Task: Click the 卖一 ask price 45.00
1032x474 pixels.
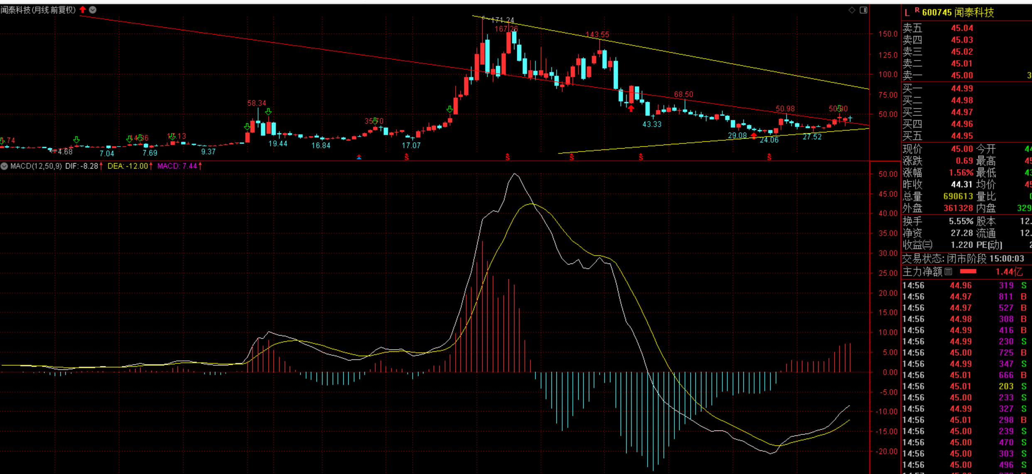Action: click(x=962, y=76)
